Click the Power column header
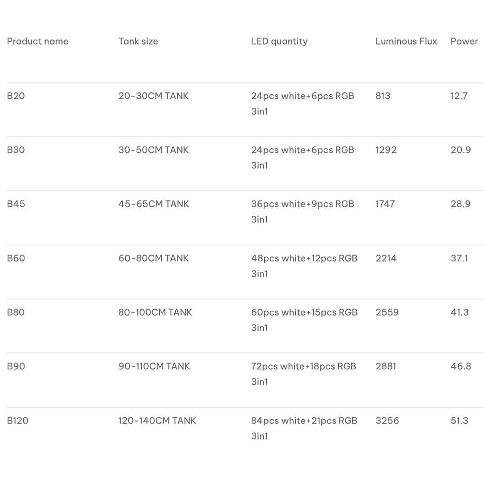The image size is (484, 484). 464,42
